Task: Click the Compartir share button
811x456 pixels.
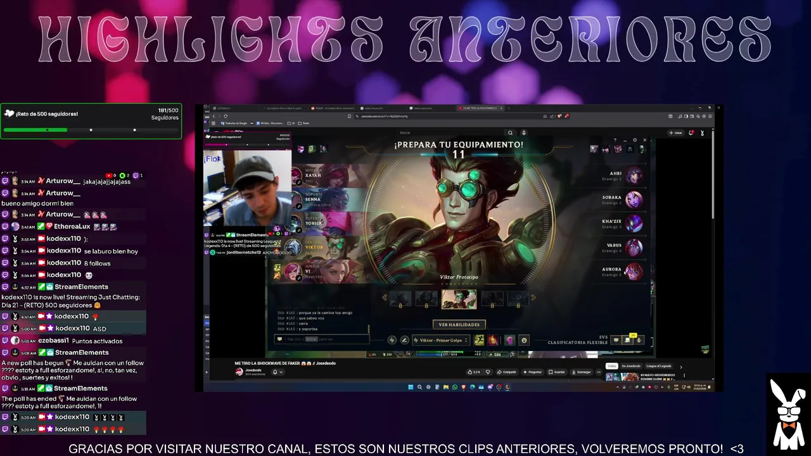Action: coord(507,372)
